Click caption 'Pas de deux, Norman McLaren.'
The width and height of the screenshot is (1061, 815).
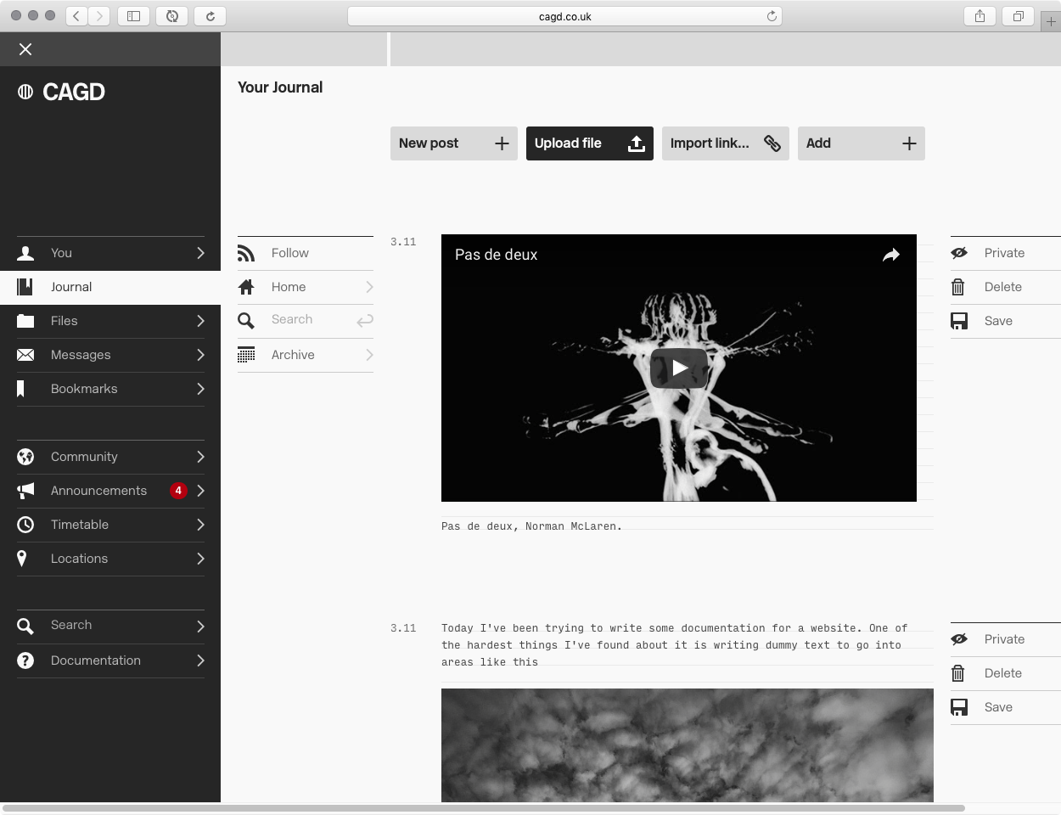tap(531, 526)
